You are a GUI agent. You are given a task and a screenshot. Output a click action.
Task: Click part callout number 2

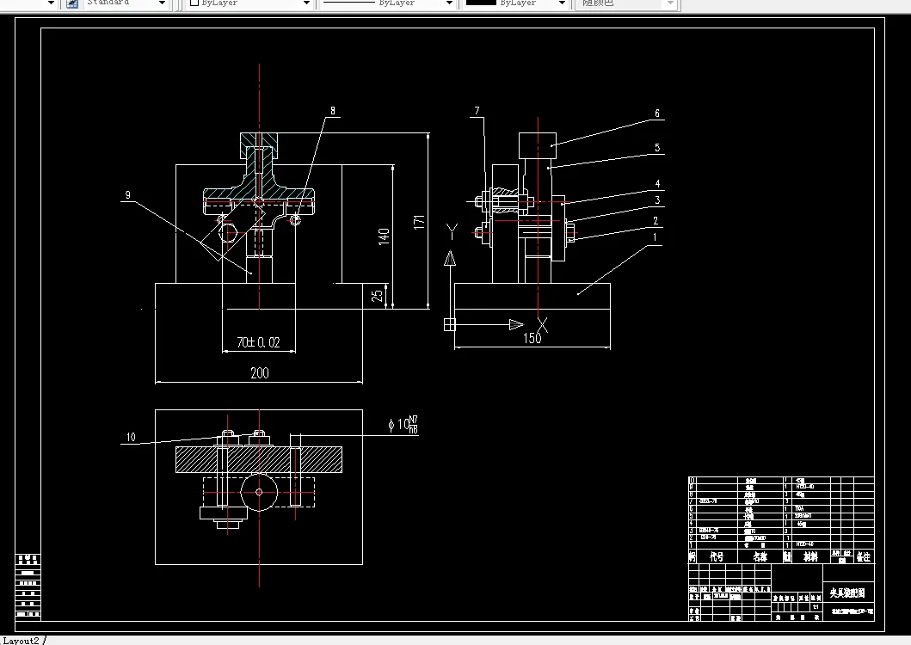(x=656, y=221)
